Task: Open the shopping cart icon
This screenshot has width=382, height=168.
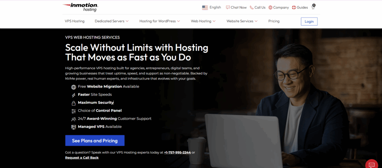Action: point(313,7)
